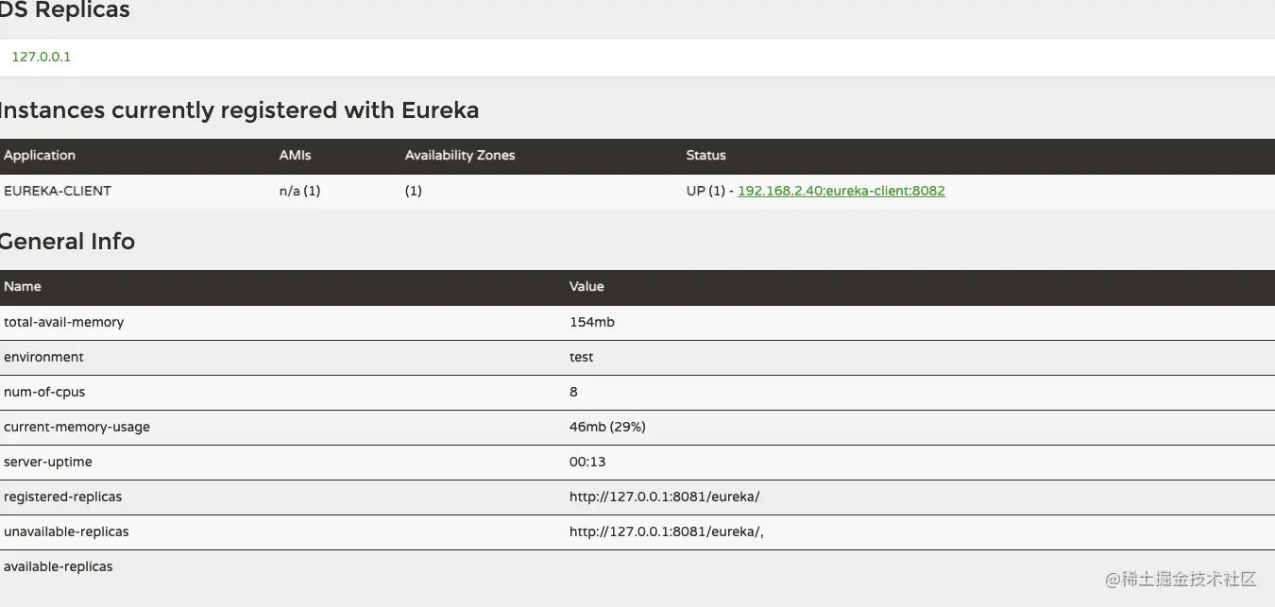The height and width of the screenshot is (607, 1275).
Task: Click the 127.0.0.1 DS replica link
Action: point(41,57)
